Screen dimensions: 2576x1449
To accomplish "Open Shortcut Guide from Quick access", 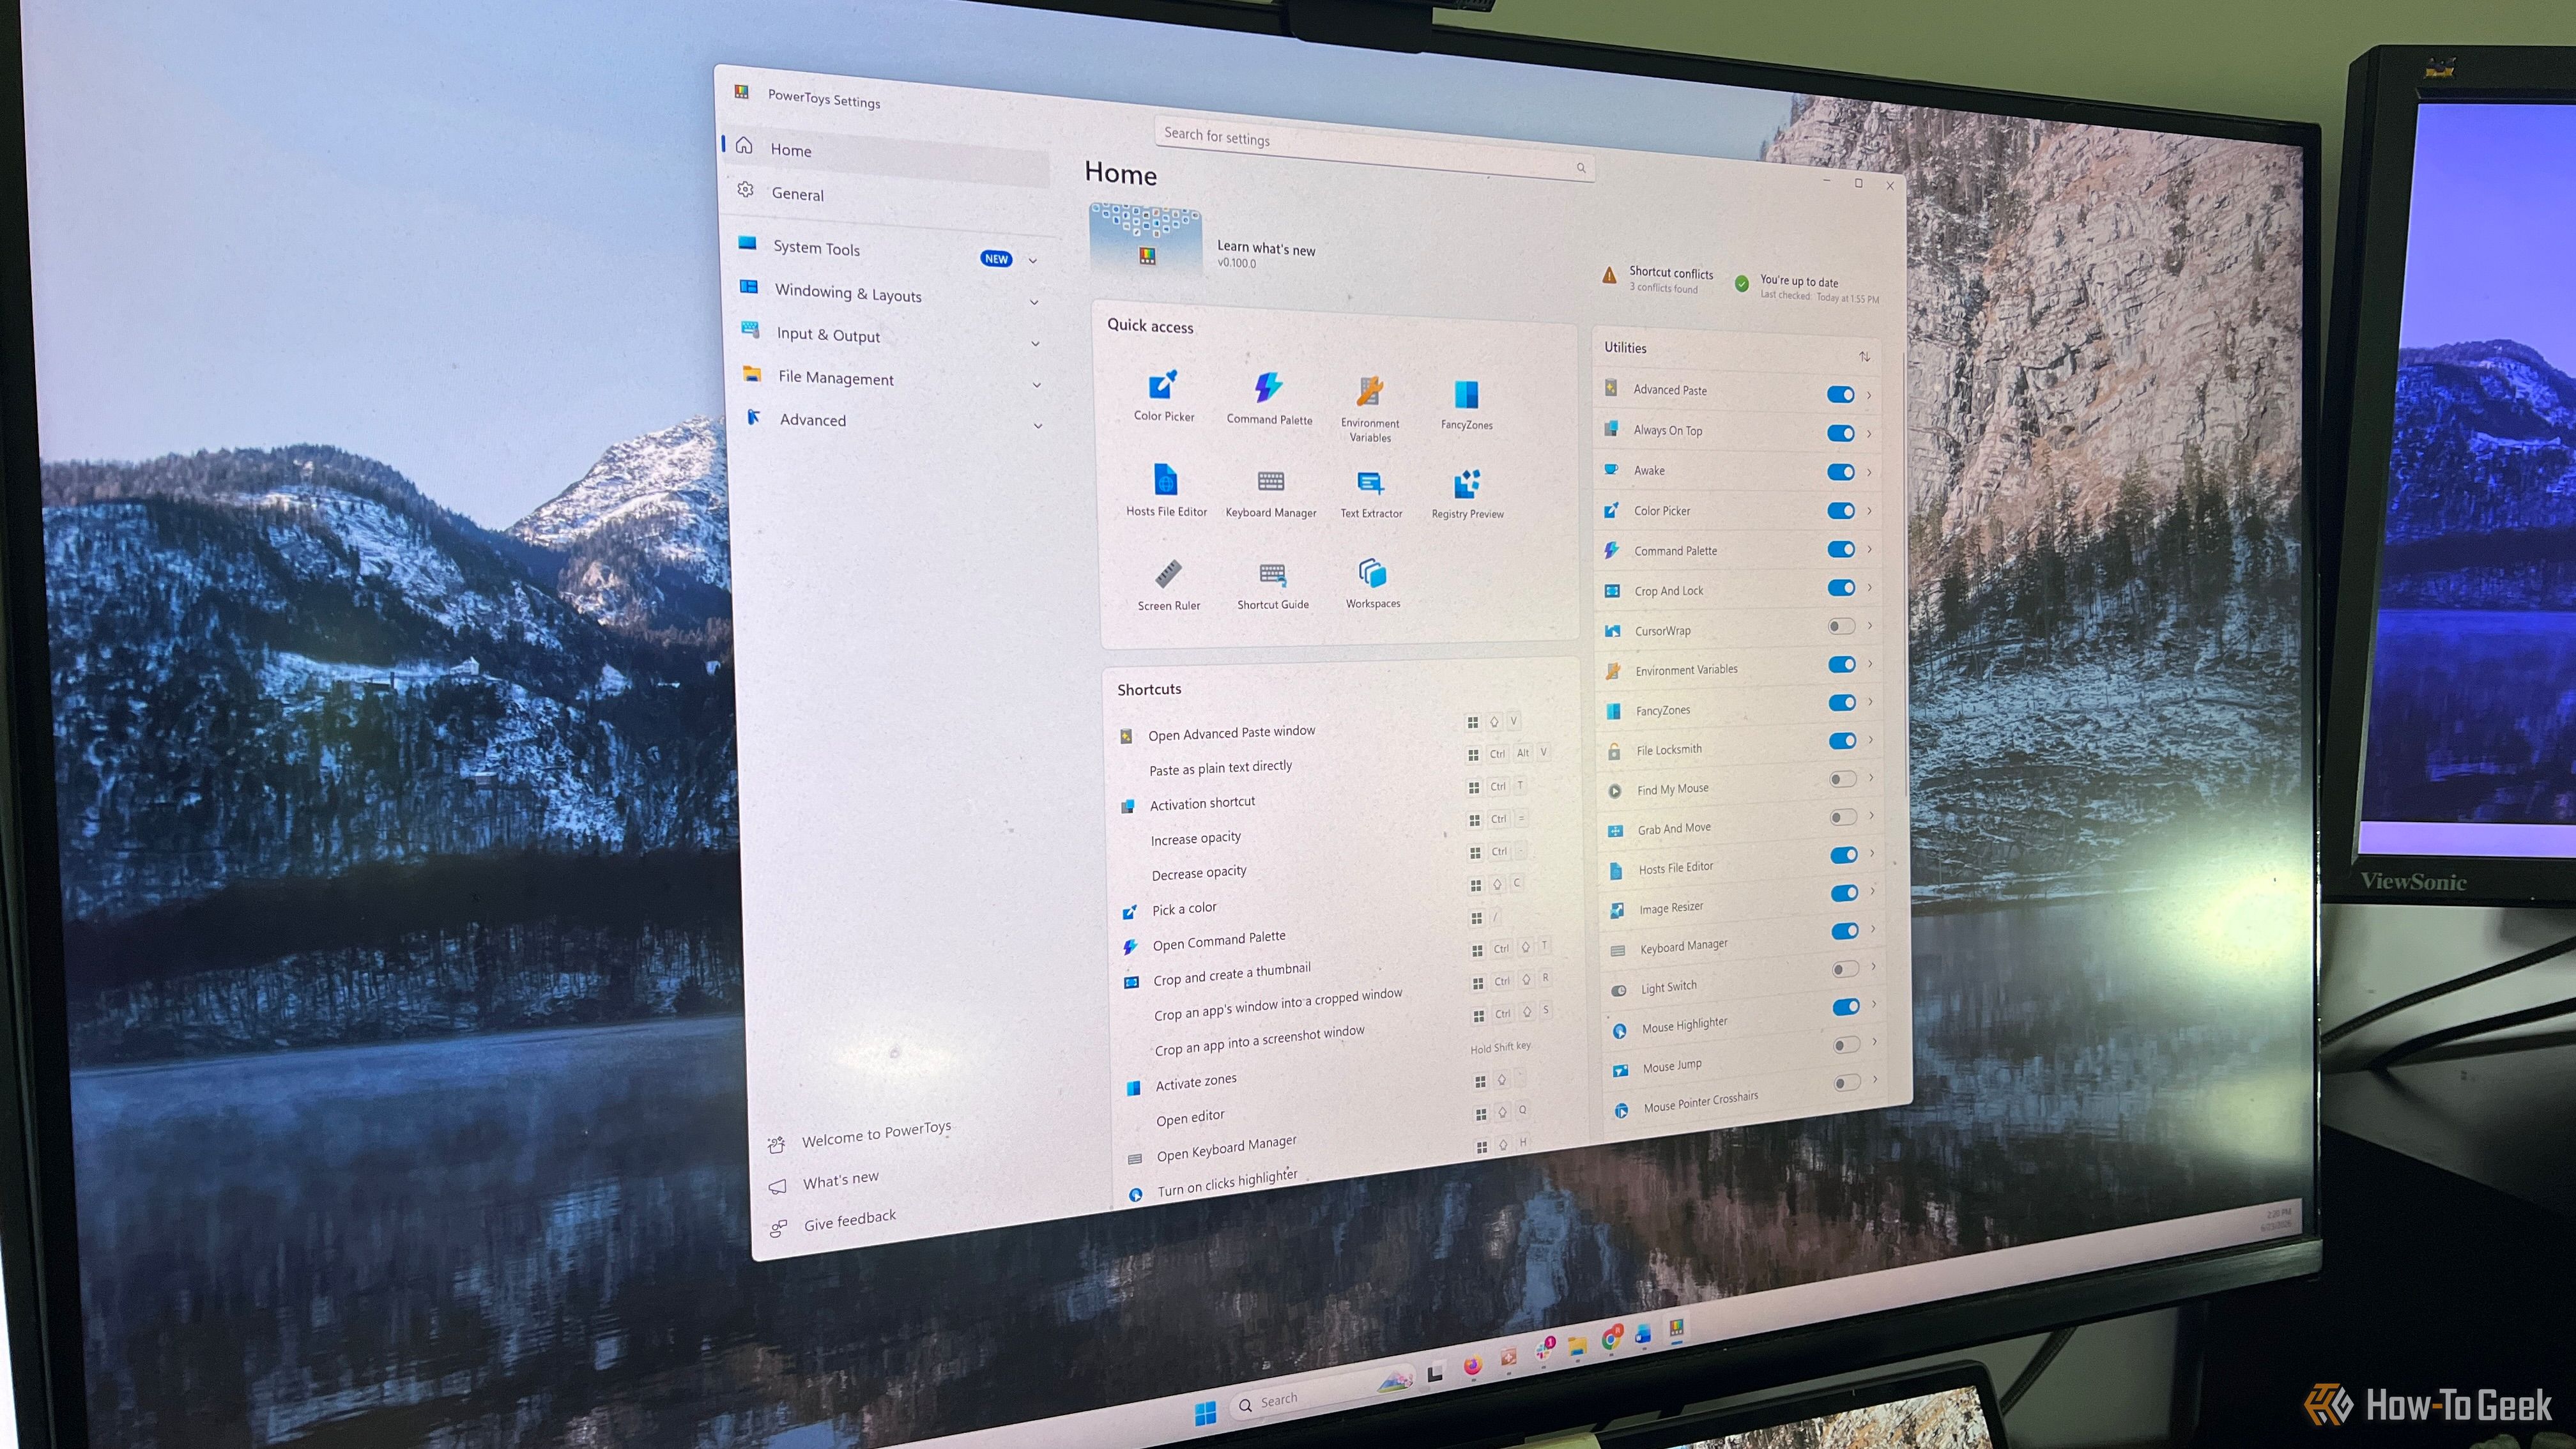I will (1272, 586).
